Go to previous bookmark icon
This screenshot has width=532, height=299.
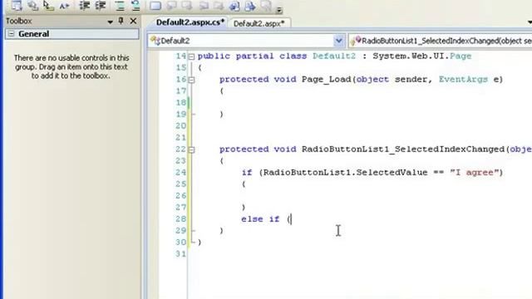click(171, 6)
